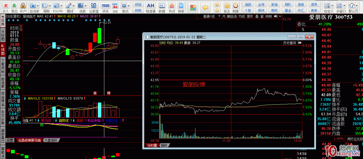Expand the 自定义 dropdown arrow
The image size is (363, 159).
(x=332, y=6)
